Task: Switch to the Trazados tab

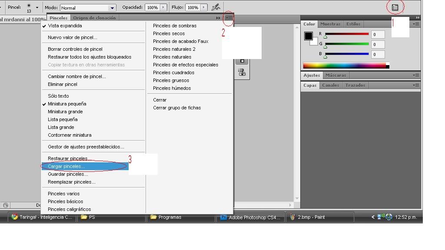Action: (x=355, y=86)
